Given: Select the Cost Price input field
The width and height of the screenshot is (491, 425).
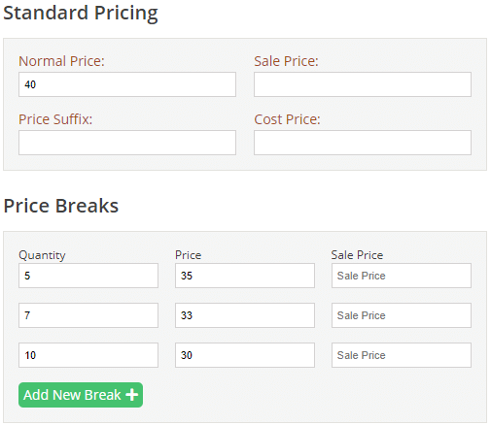Looking at the screenshot, I should tap(363, 143).
